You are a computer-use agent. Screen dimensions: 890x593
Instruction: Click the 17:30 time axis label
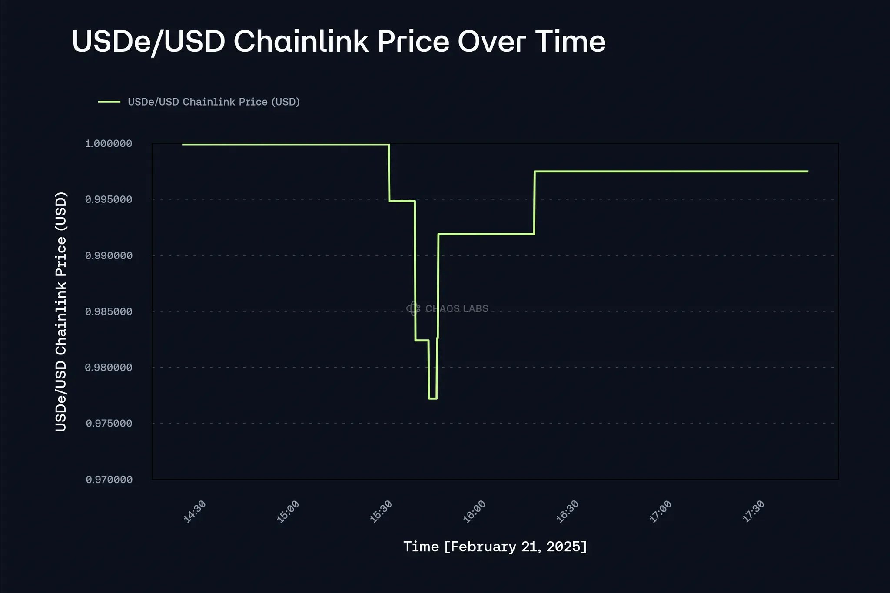click(753, 512)
